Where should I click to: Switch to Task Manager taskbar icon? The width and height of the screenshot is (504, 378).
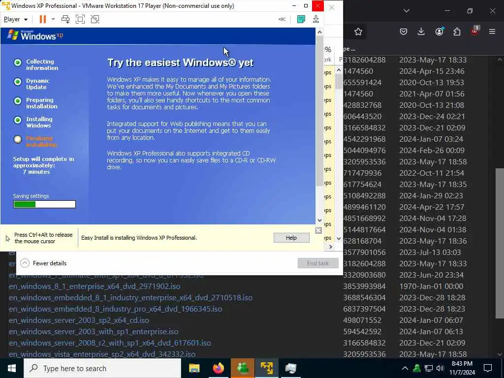(290, 368)
